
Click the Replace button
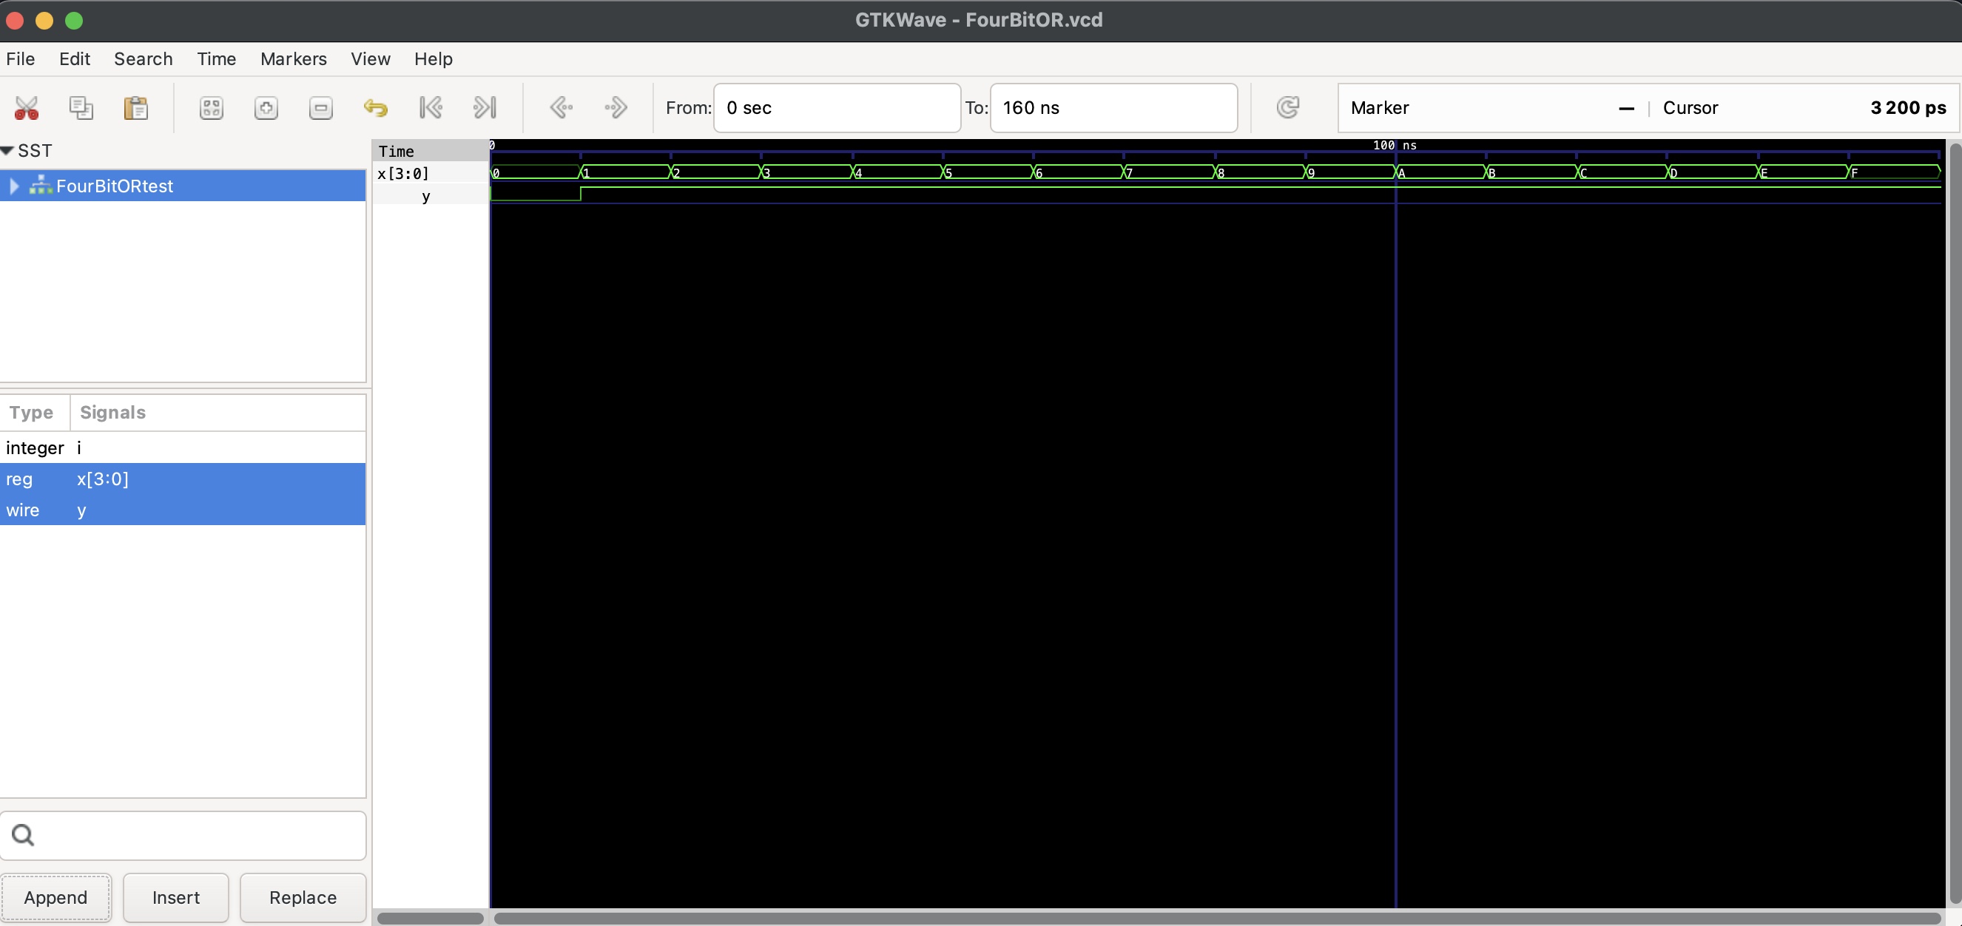(x=303, y=897)
